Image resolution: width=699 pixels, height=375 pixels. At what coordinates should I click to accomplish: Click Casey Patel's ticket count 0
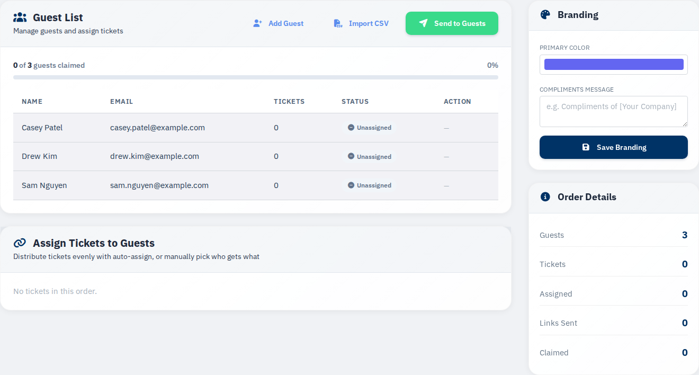(x=276, y=128)
